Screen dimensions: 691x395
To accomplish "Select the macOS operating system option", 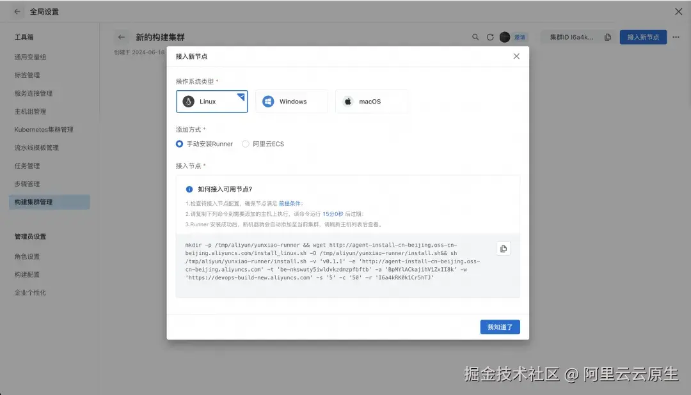I will [x=372, y=101].
